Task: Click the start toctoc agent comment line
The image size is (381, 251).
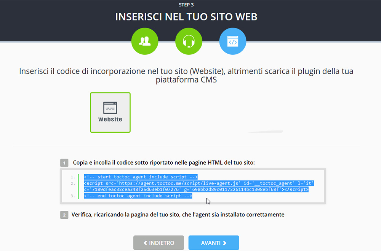Action: (x=141, y=177)
